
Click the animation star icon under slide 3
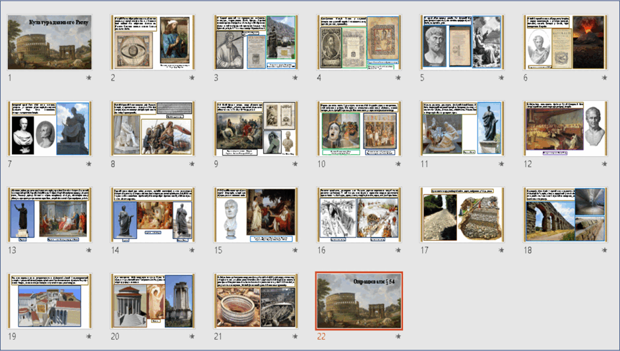(295, 78)
